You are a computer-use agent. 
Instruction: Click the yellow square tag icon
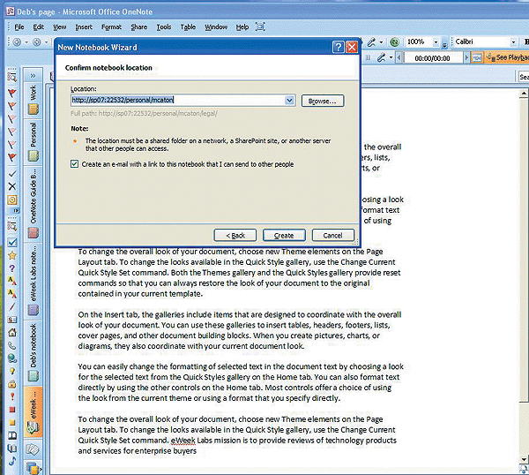coord(11,422)
